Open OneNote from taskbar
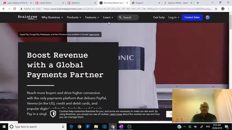 pos(121,127)
